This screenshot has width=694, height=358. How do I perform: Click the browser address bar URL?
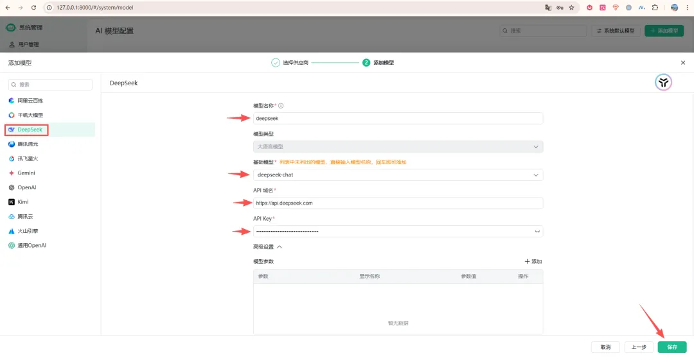[94, 8]
